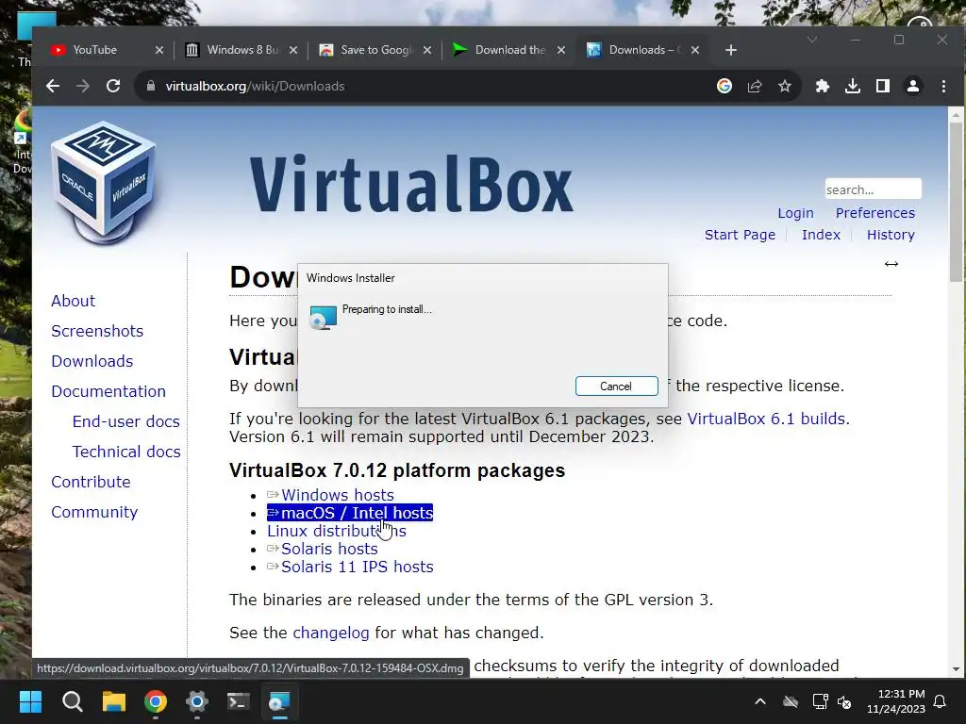
Task: Open Contribute in the sidebar
Action: click(x=91, y=482)
